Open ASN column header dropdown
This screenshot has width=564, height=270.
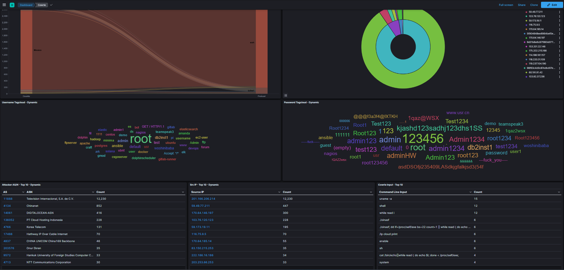(x=93, y=192)
